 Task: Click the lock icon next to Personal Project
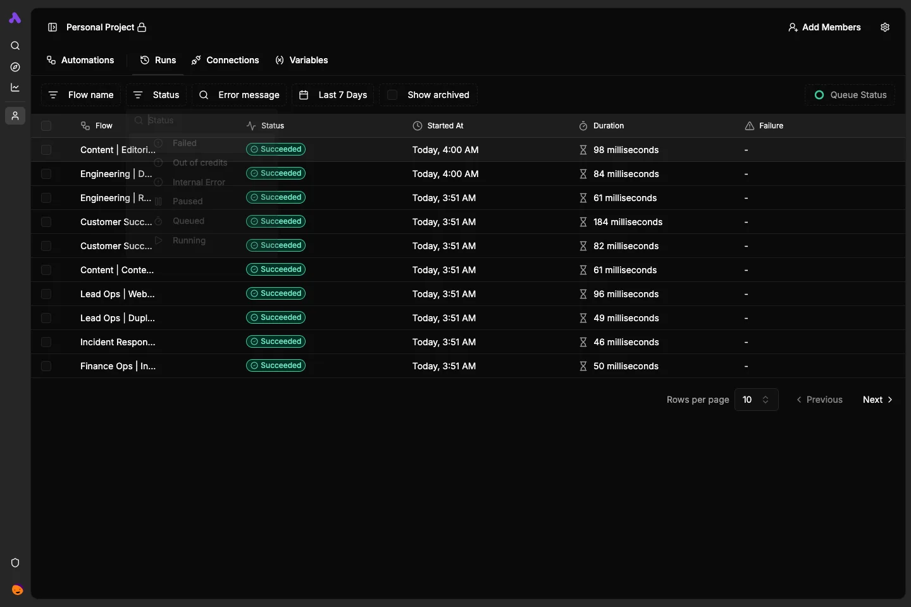pos(142,27)
